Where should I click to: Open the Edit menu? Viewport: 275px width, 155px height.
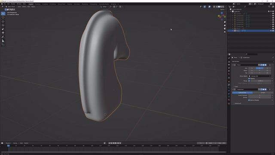[x=8, y=4]
